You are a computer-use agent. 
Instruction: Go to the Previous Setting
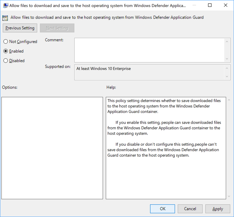20,28
